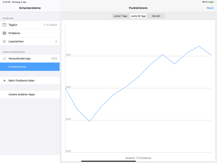Click 'Gesamt: 12 Probleme' summary text
Viewport: 217px width, 163px height.
click(138, 158)
